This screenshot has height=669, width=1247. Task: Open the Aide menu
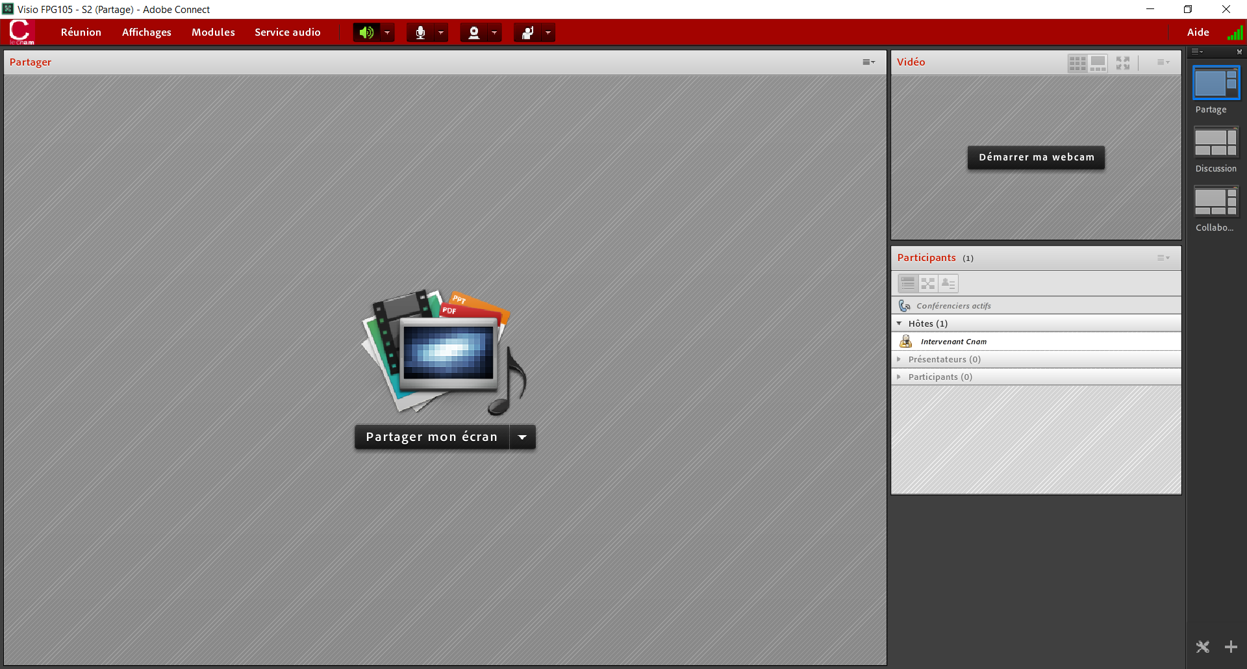tap(1198, 32)
